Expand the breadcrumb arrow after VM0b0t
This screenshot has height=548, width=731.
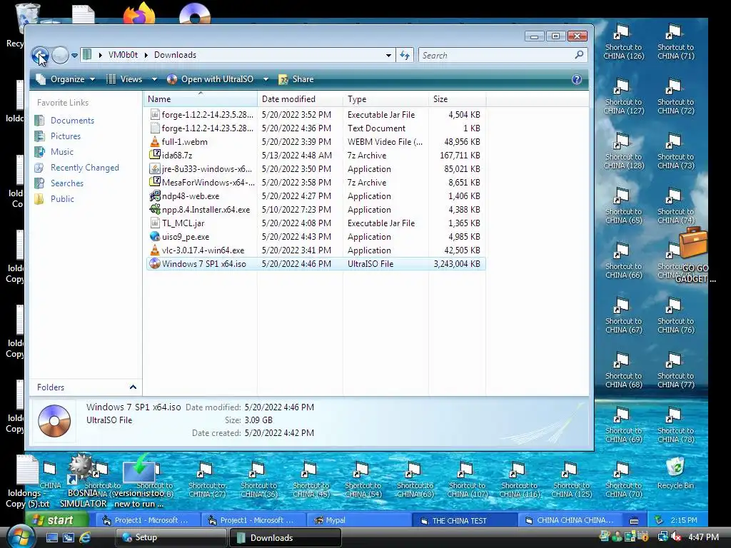[146, 55]
